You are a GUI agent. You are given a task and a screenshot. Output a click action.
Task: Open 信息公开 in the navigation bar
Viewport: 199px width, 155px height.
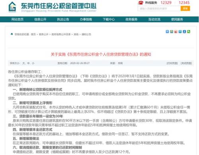tap(40, 19)
